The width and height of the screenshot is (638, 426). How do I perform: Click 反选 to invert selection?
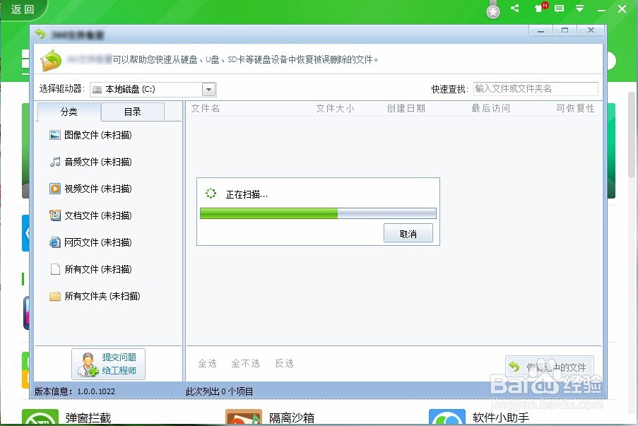click(284, 363)
